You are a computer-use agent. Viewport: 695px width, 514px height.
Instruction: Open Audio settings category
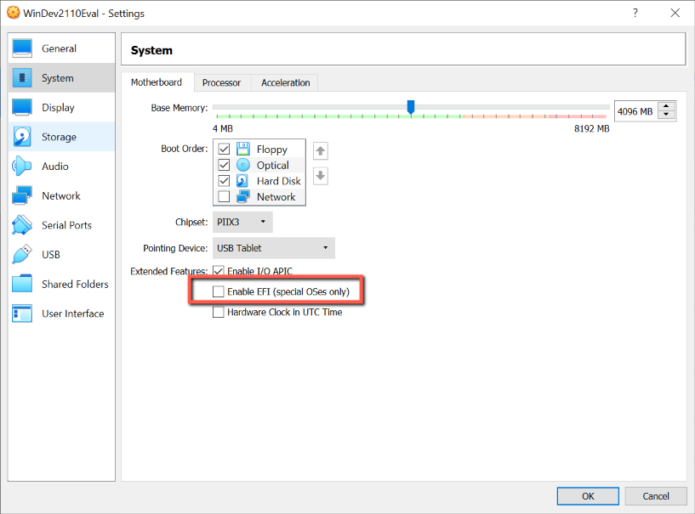61,166
